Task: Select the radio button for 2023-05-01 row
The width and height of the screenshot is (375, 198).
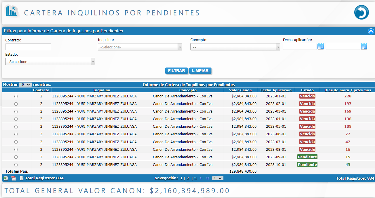Action: [16, 127]
